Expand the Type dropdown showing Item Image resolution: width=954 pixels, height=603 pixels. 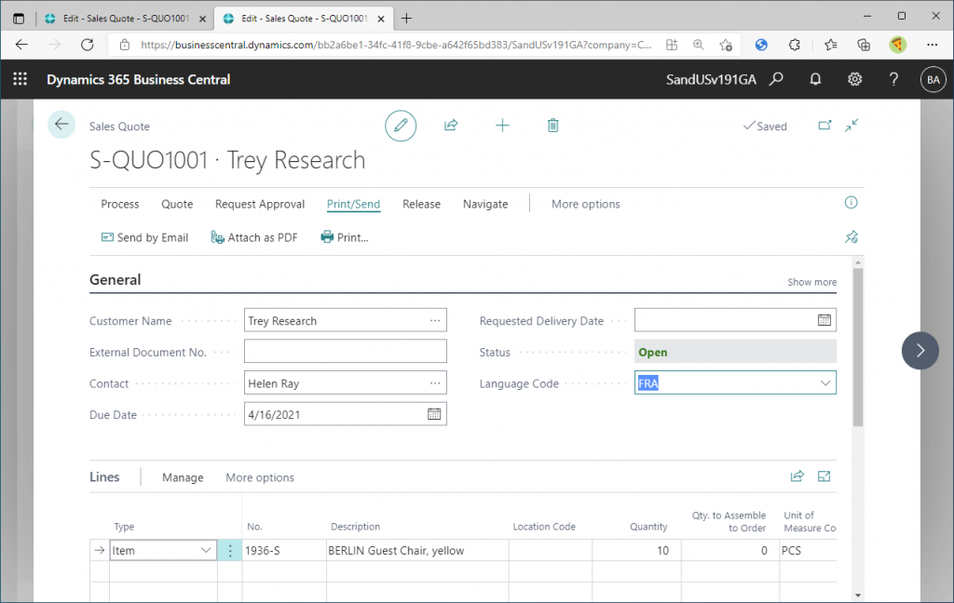206,551
